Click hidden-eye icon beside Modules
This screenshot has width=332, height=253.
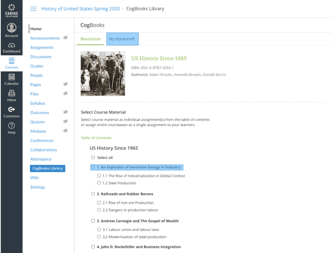click(x=65, y=131)
